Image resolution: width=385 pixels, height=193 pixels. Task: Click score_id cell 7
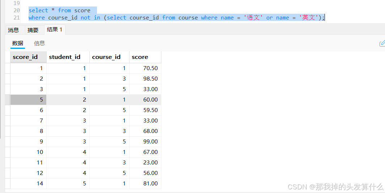pyautogui.click(x=28, y=121)
